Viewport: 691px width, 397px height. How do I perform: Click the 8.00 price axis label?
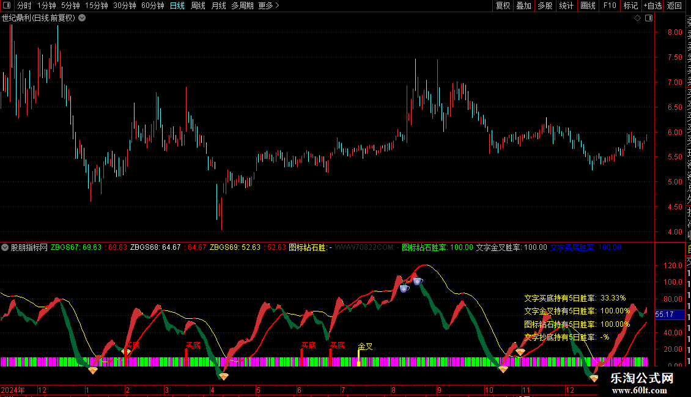pos(674,32)
